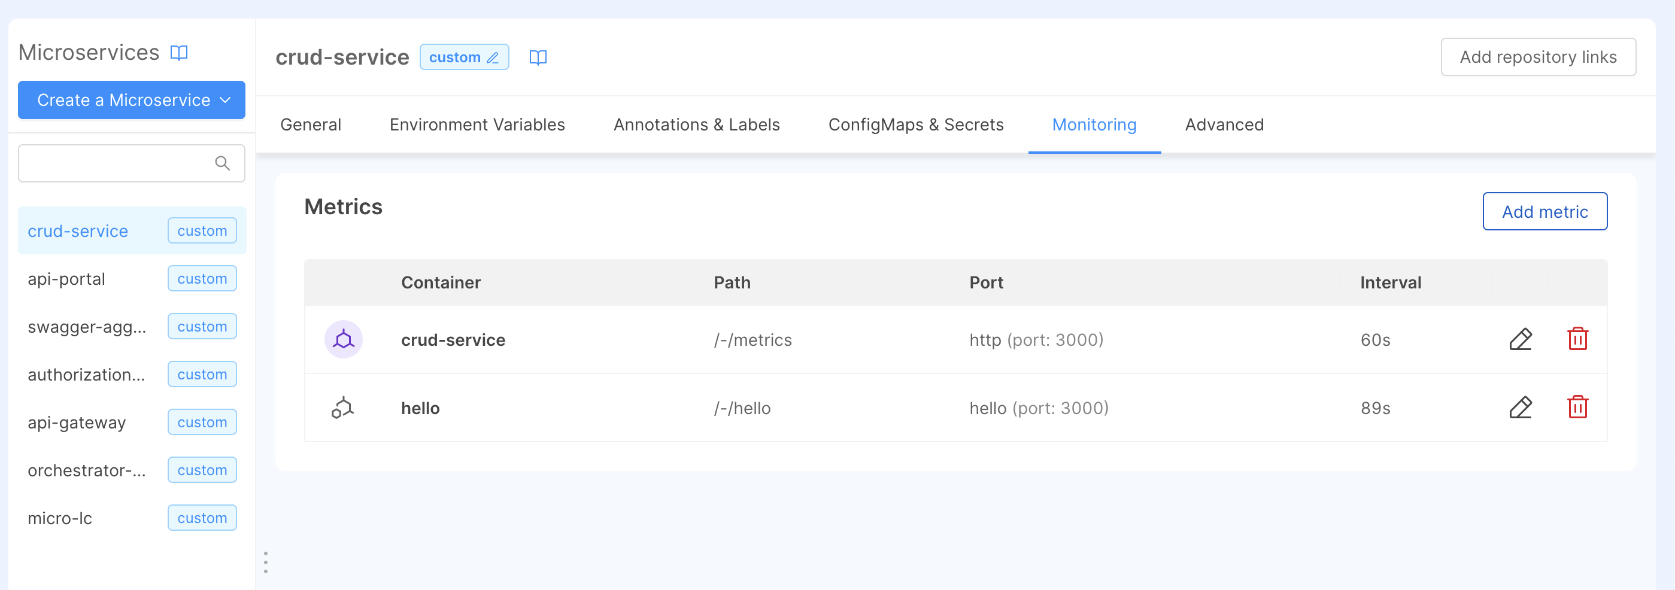
Task: Select micro-lc from the sidebar list
Action: click(60, 518)
